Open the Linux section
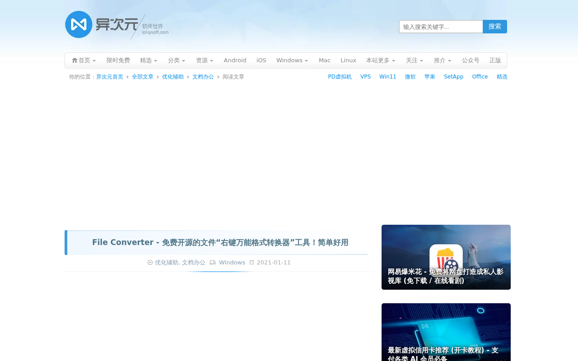The width and height of the screenshot is (578, 361). tap(349, 60)
